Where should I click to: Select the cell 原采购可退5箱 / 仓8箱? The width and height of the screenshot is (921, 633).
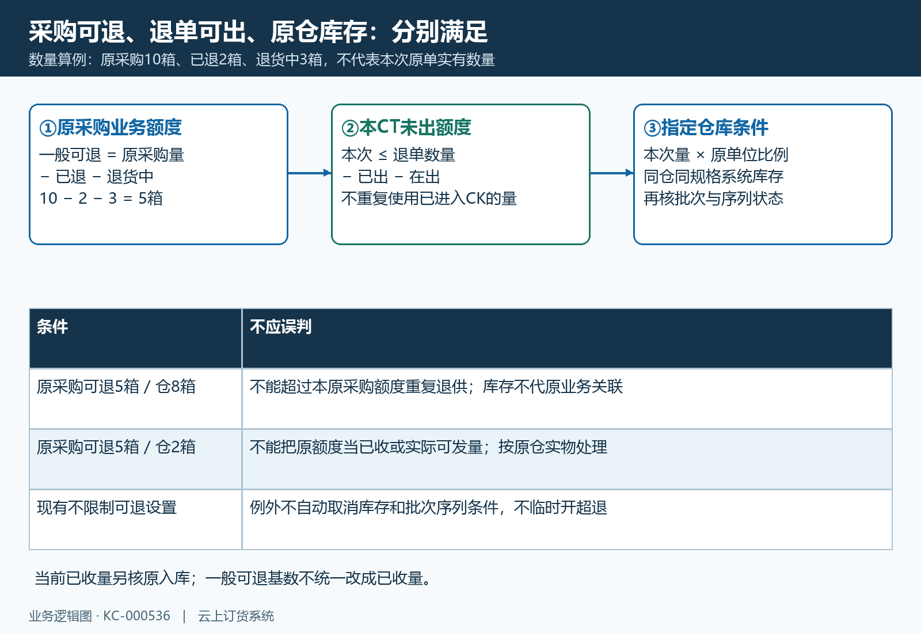tap(136, 399)
